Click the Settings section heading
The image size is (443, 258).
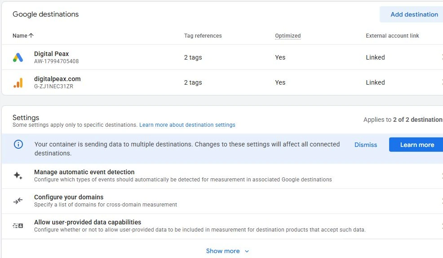(x=26, y=117)
